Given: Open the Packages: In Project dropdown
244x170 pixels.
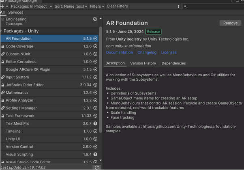Looking at the screenshot, I should point(31,6).
